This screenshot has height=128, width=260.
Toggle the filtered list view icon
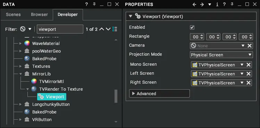115,29
